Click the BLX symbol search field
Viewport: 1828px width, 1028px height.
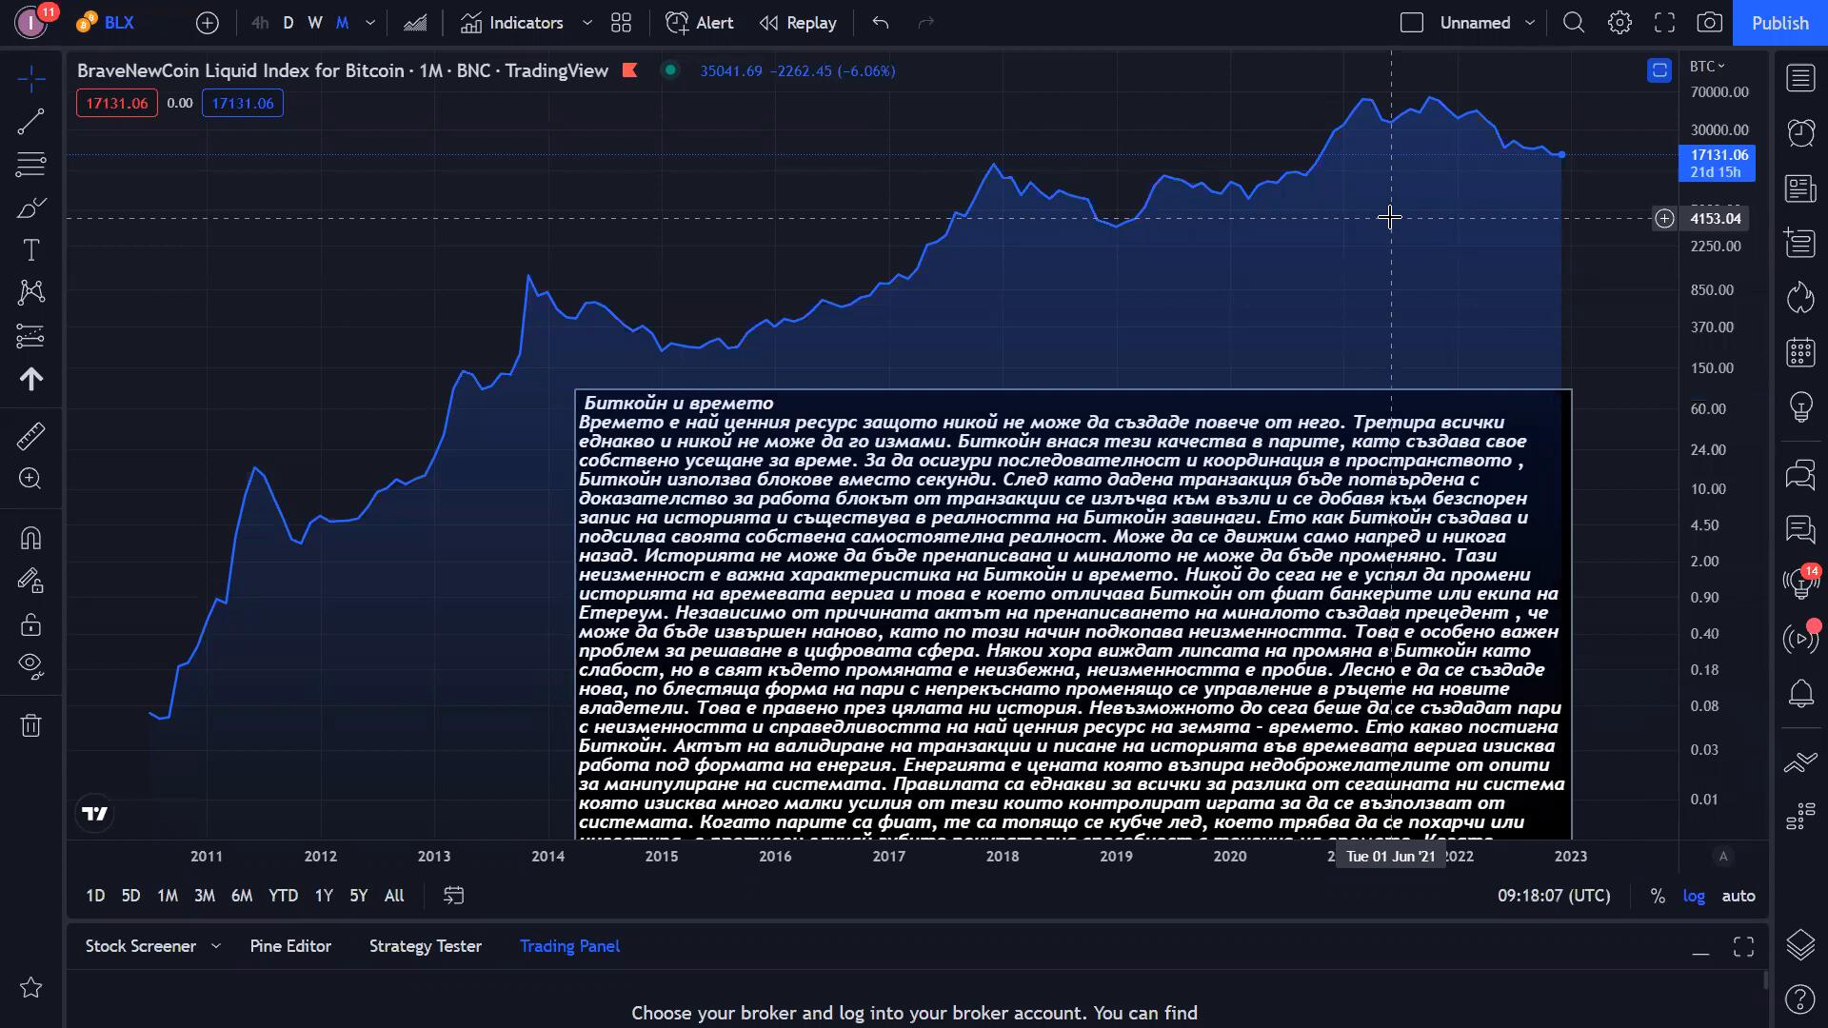[x=119, y=23]
